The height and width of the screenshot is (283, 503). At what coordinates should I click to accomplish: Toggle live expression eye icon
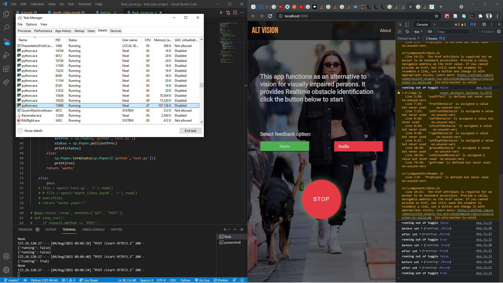pos(430,31)
